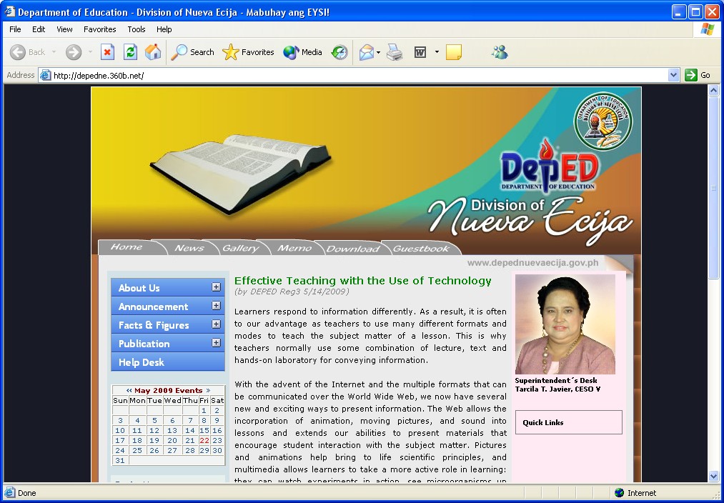Screen dimensions: 724x503
Task: Select May 22 in the calendar
Action: point(204,440)
